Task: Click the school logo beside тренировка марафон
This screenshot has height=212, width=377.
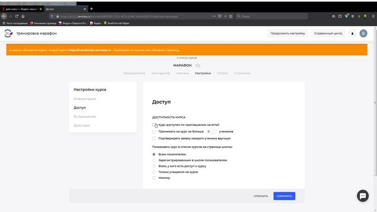Action: pyautogui.click(x=8, y=34)
